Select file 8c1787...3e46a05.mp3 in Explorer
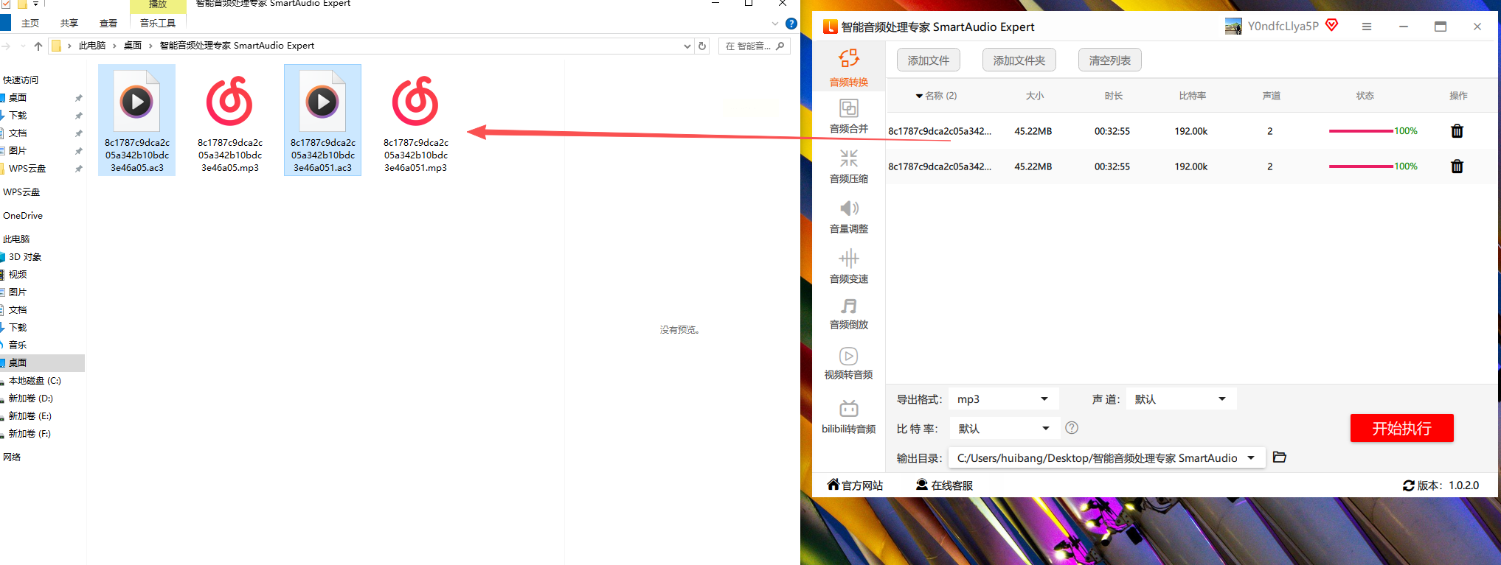The width and height of the screenshot is (1501, 565). [x=230, y=120]
